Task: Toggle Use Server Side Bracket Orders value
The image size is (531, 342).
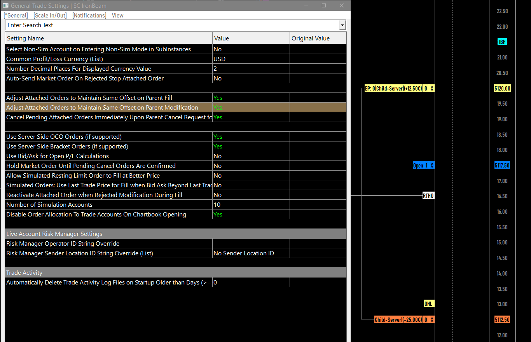Action: pos(251,147)
